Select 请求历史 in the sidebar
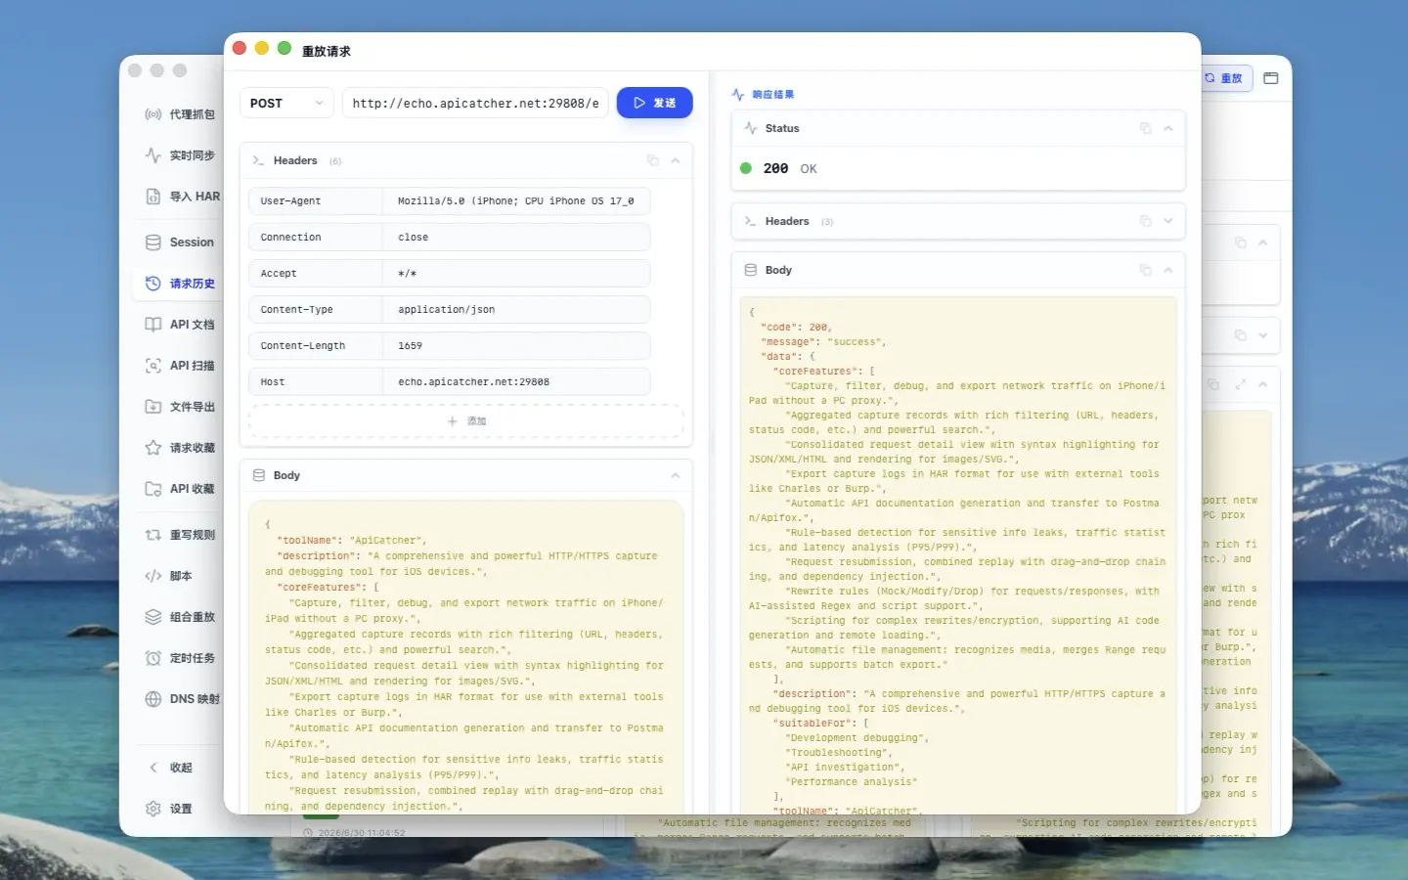 click(x=179, y=284)
